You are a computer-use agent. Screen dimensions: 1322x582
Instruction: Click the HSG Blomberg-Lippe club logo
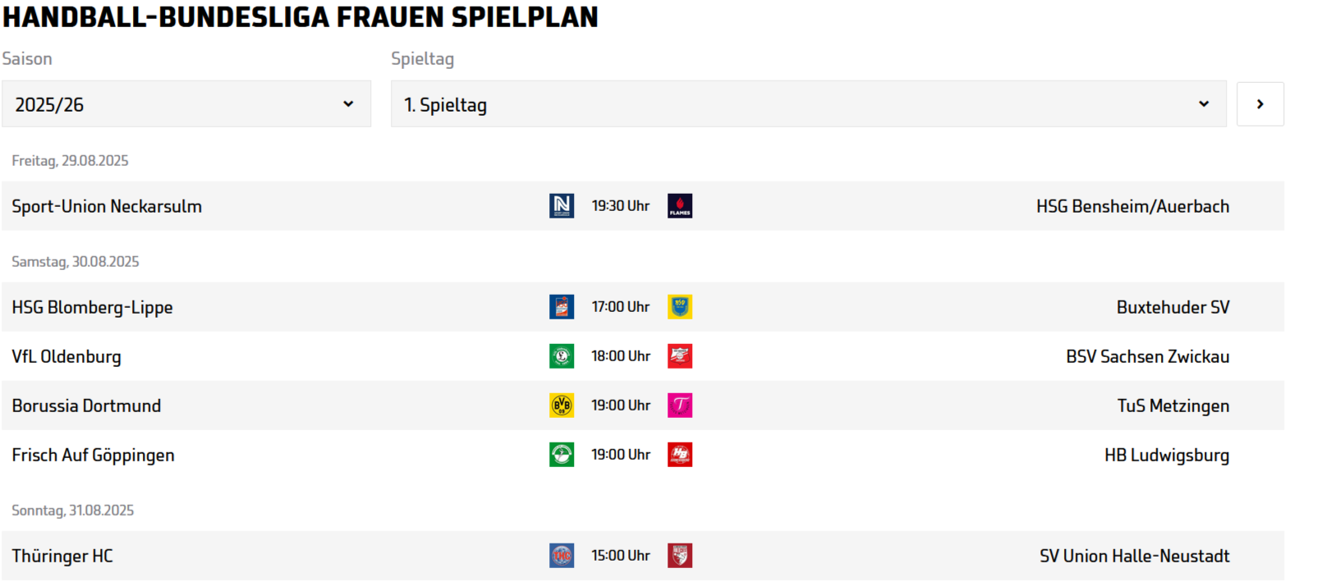pos(562,307)
